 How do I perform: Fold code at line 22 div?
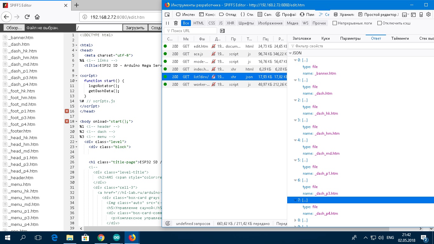click(77, 142)
